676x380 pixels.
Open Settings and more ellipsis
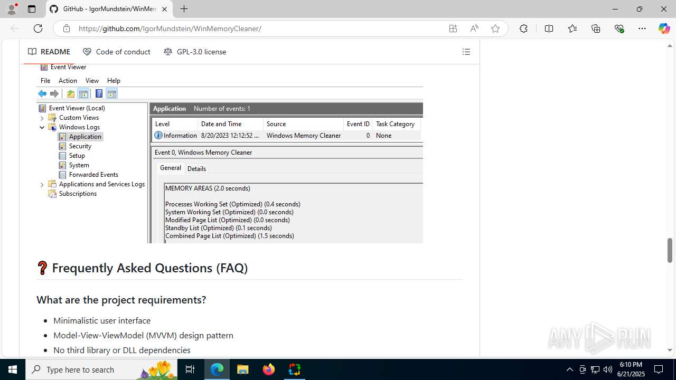point(642,28)
